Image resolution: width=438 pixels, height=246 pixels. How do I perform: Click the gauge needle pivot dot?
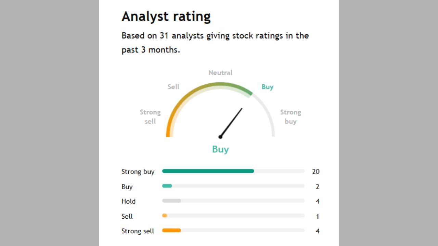(x=220, y=137)
